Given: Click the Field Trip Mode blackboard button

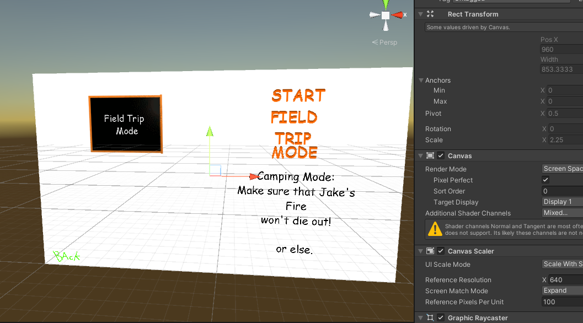Looking at the screenshot, I should (126, 124).
